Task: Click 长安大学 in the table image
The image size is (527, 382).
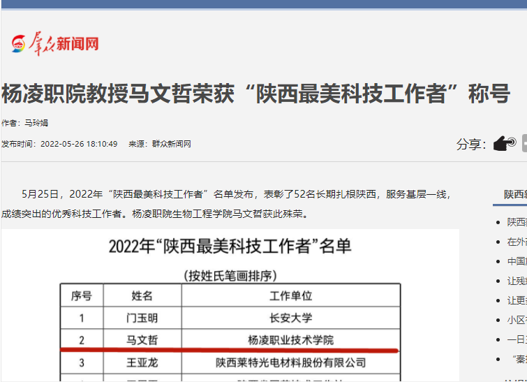Action: 290,318
